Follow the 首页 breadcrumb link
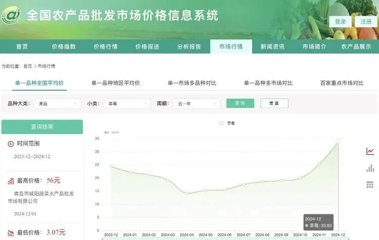The image size is (379, 240). point(28,66)
